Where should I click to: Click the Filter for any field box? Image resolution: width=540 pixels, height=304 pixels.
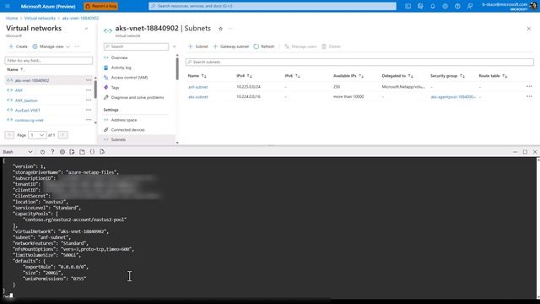pos(49,61)
